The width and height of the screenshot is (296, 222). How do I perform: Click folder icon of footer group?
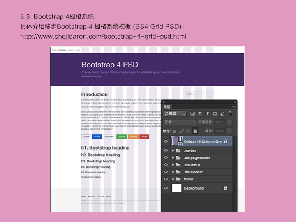click(178, 179)
